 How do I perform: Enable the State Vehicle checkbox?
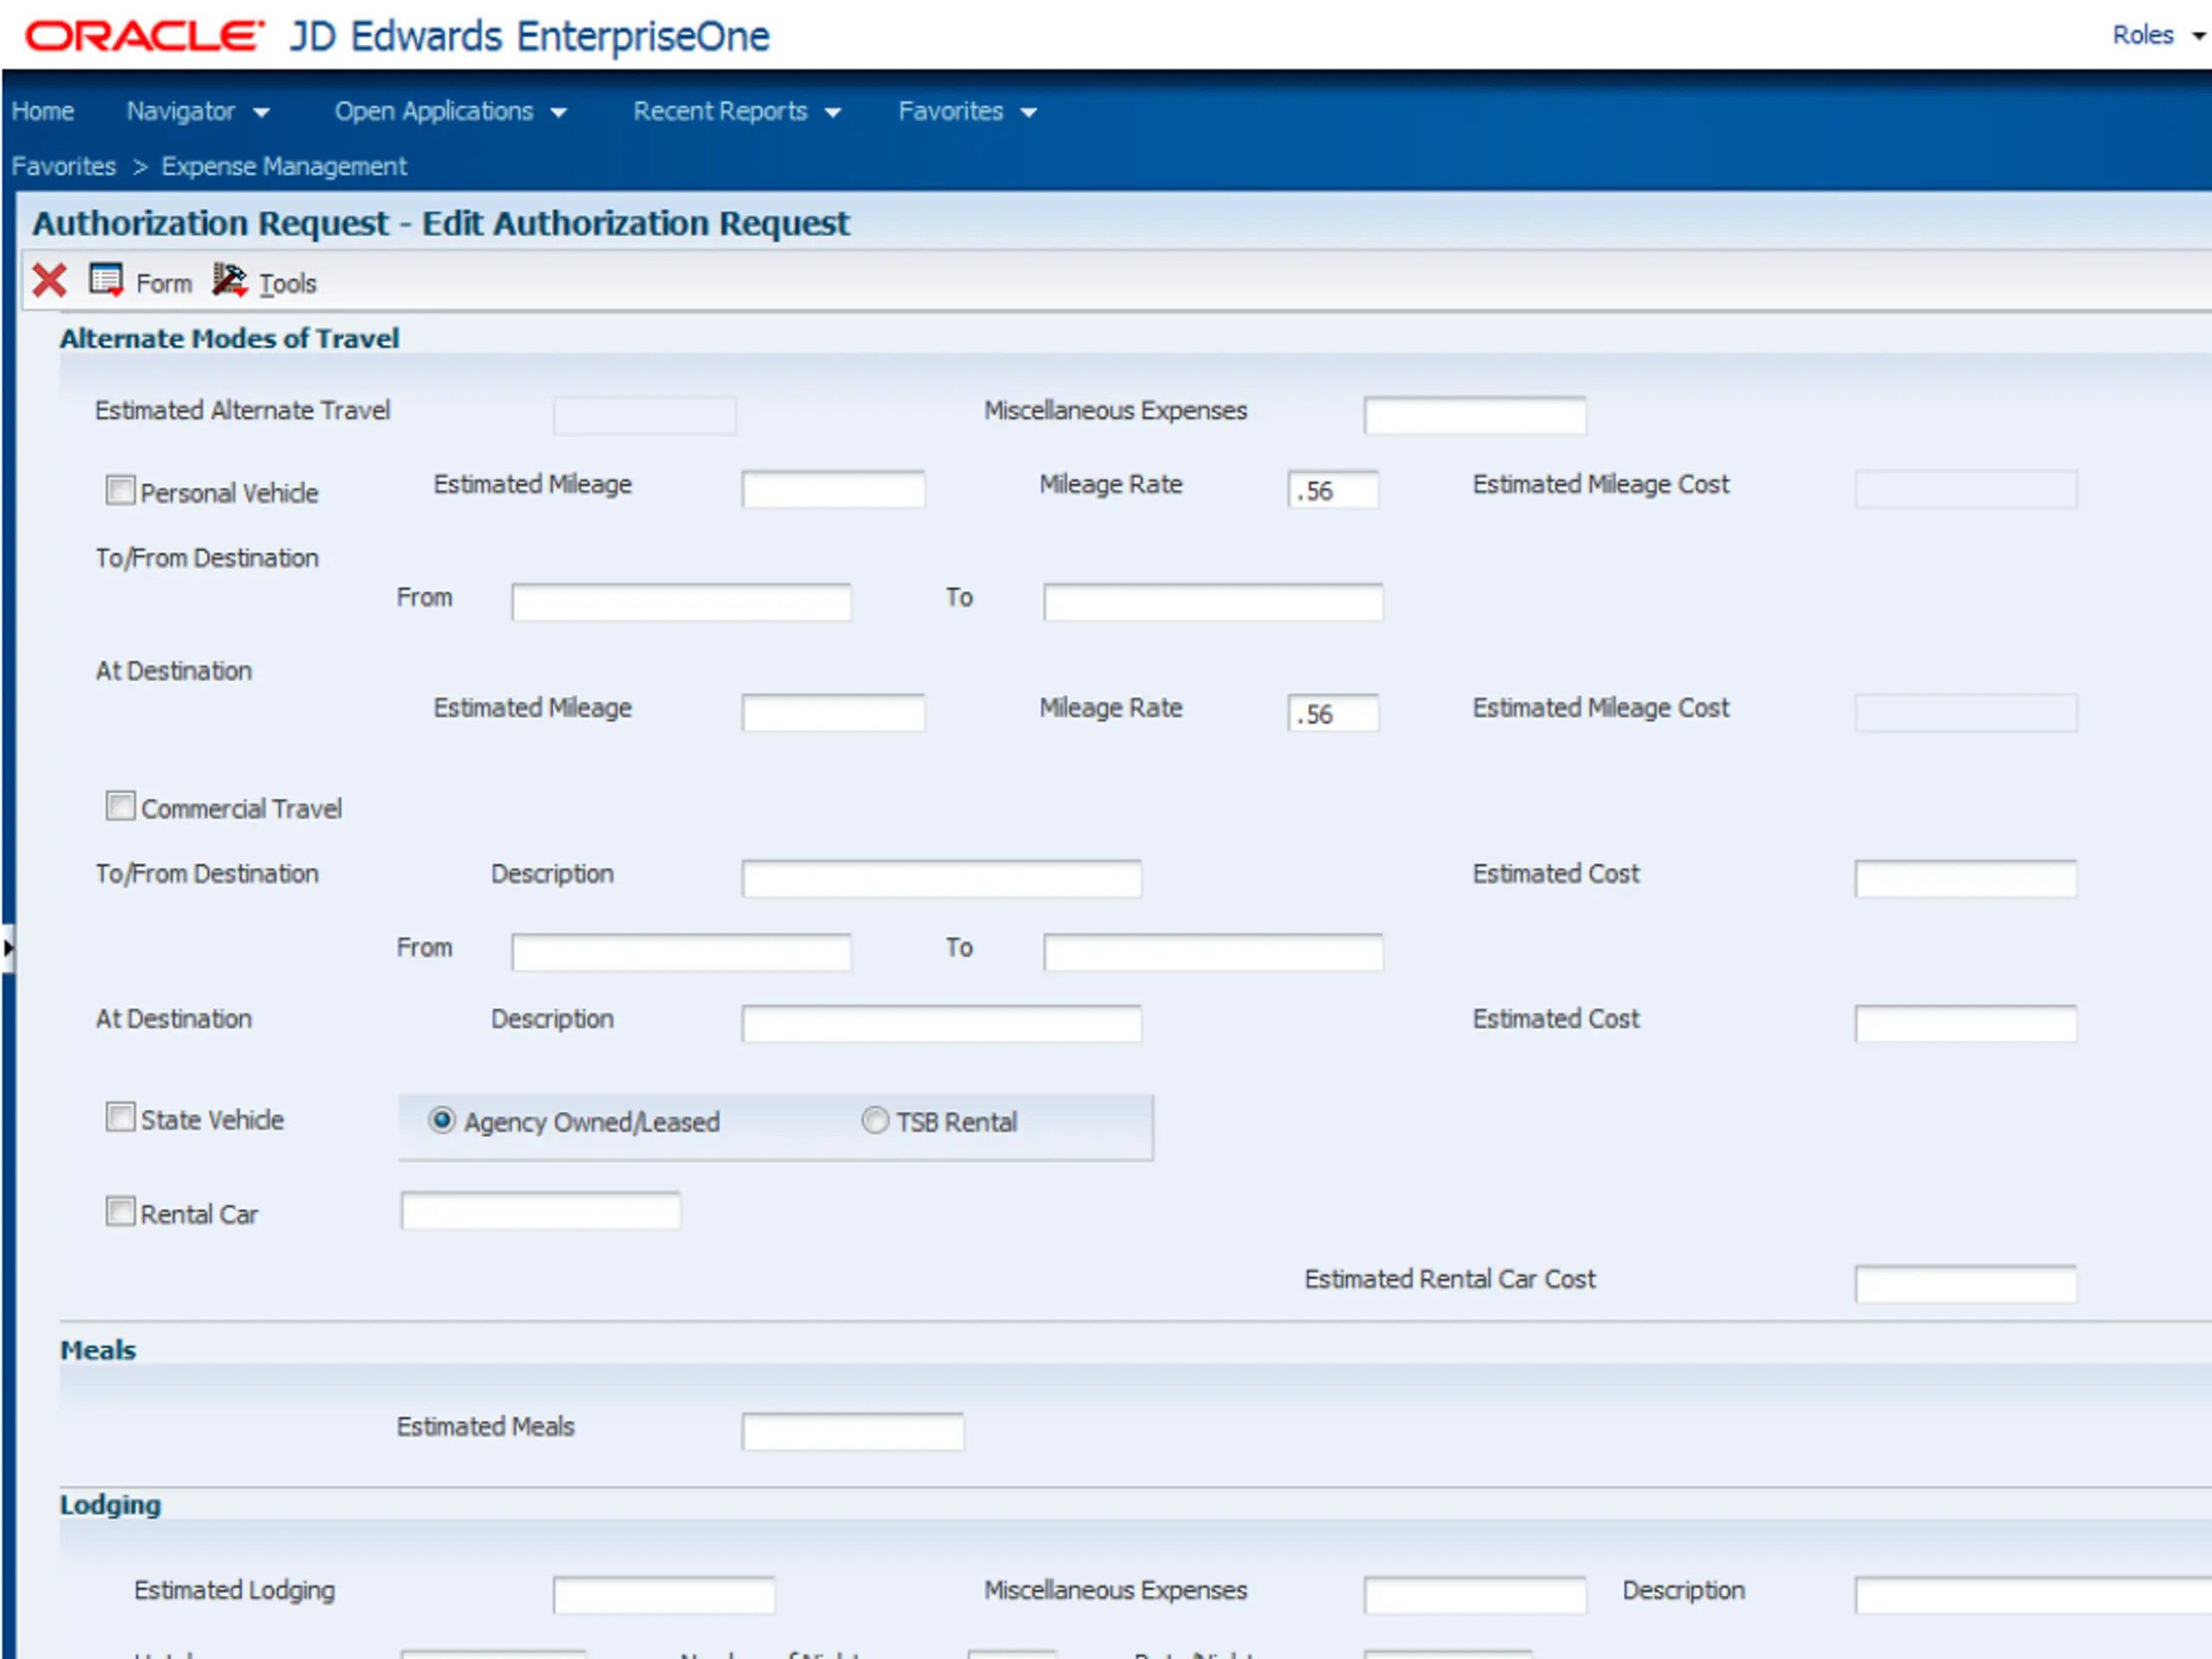[120, 1117]
